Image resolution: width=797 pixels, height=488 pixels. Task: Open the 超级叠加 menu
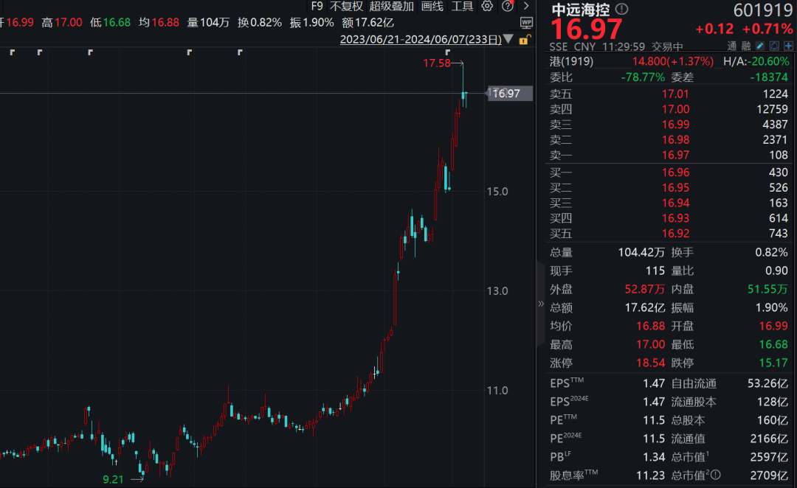pyautogui.click(x=391, y=6)
